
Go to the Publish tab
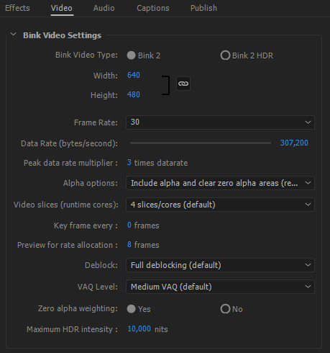[203, 8]
